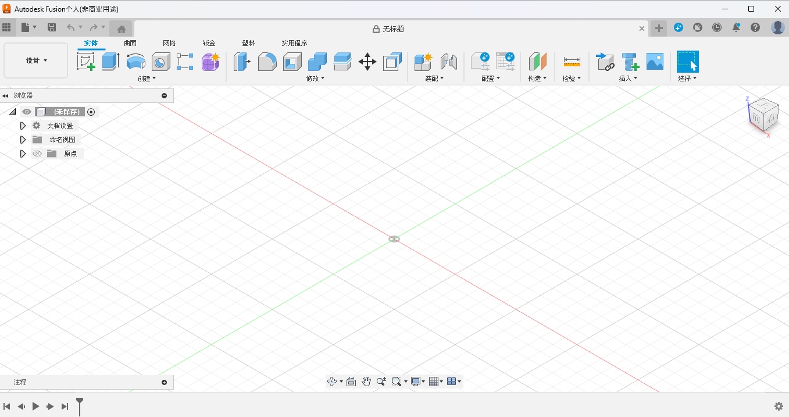Collapse the root component tree node

pyautogui.click(x=12, y=112)
